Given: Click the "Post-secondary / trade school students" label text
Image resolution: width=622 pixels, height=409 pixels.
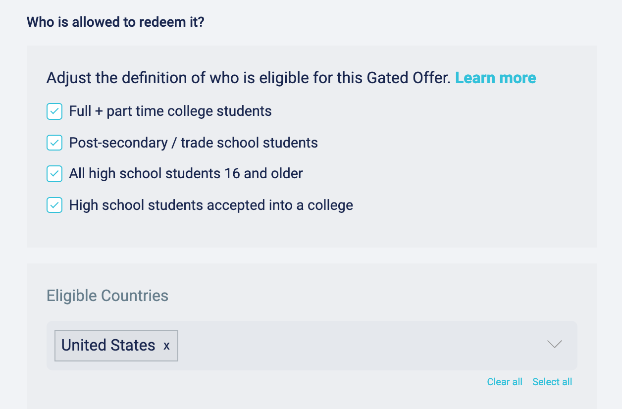Looking at the screenshot, I should pyautogui.click(x=193, y=143).
